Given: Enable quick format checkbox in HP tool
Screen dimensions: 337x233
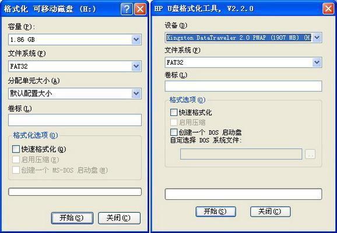Looking at the screenshot, I should pyautogui.click(x=174, y=112).
